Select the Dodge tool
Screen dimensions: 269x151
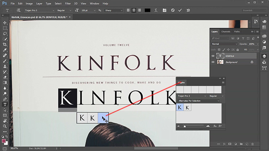point(5,94)
